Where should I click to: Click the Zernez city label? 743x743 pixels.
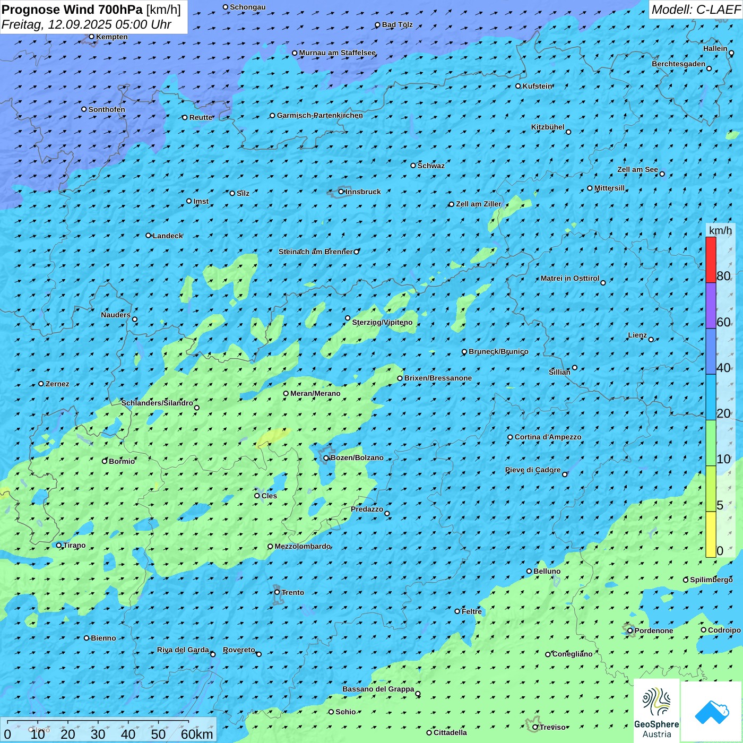pyautogui.click(x=57, y=384)
